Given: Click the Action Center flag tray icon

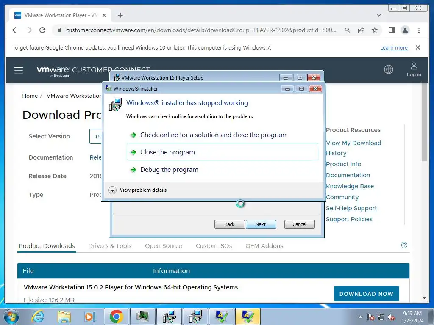Looking at the screenshot, I should 371,317.
